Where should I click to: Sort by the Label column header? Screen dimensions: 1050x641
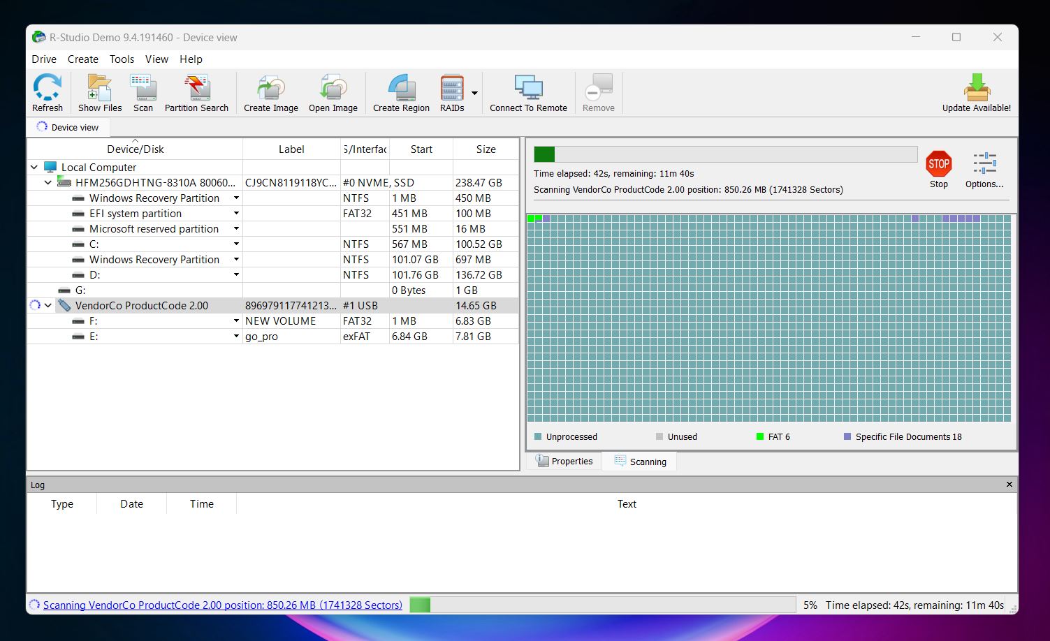291,149
